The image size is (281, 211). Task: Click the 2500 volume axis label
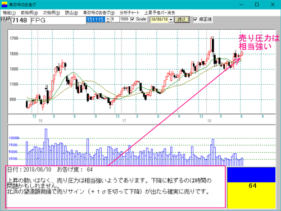[x=13, y=159]
